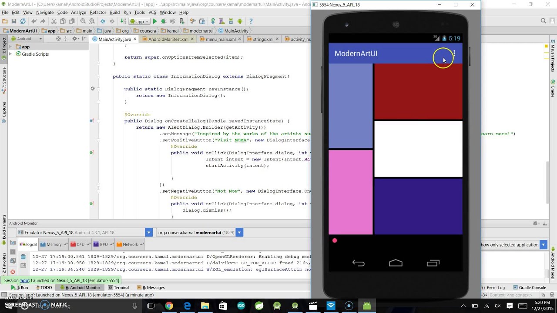Click the pink slider thumb in emulator
Image resolution: width=557 pixels, height=313 pixels.
pyautogui.click(x=335, y=240)
